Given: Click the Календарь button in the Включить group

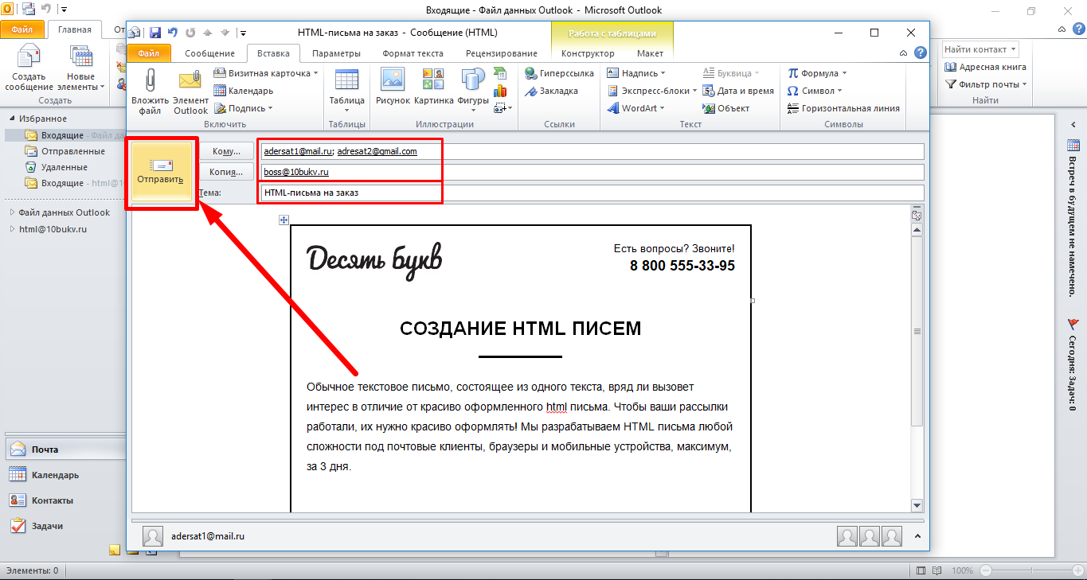Looking at the screenshot, I should point(244,91).
